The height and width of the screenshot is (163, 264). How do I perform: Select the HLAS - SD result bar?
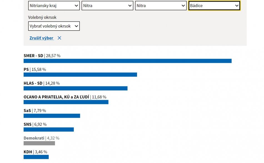[x=75, y=88]
